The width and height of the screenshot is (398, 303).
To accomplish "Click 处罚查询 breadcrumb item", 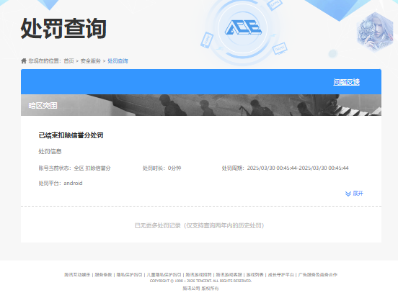I will pyautogui.click(x=118, y=60).
